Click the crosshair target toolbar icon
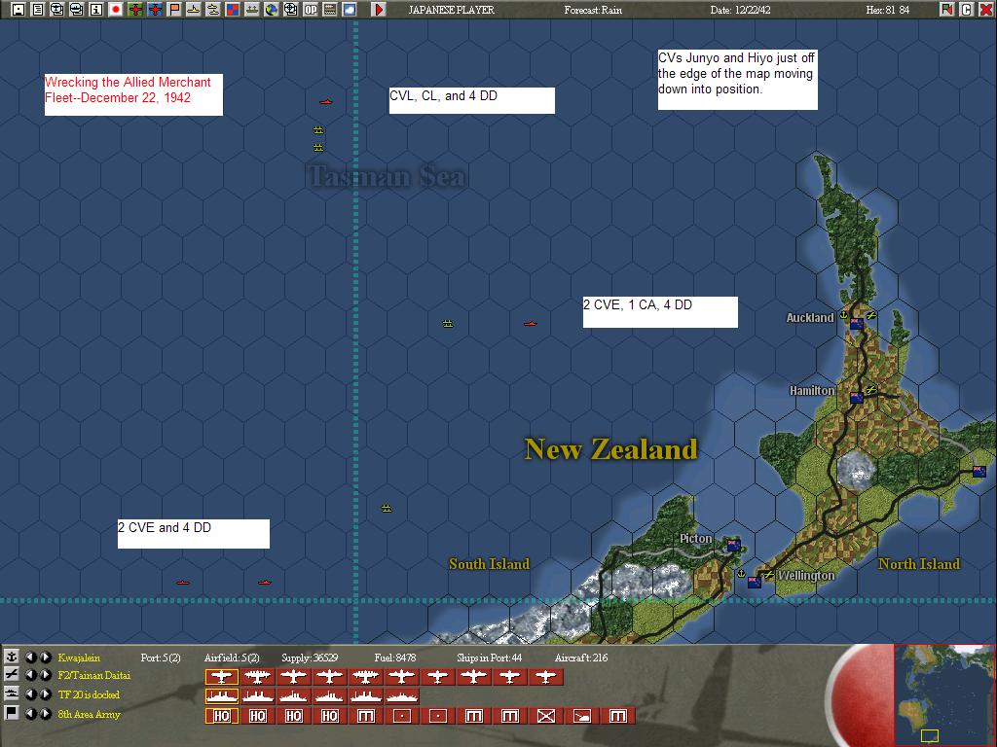The image size is (997, 747). point(290,10)
